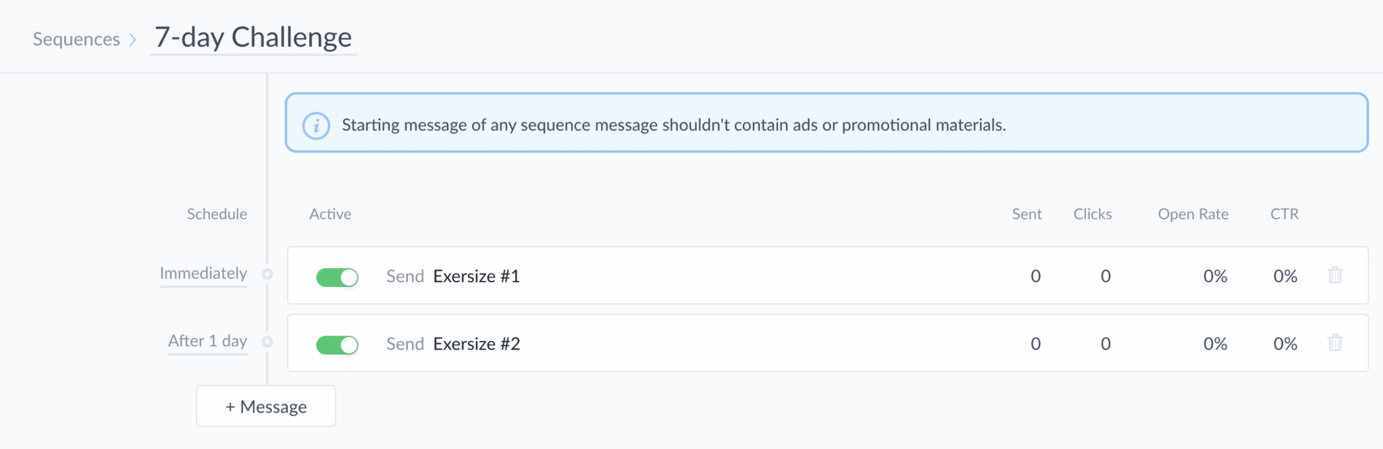Click the Clicks column header
This screenshot has height=449, width=1383.
[1093, 214]
